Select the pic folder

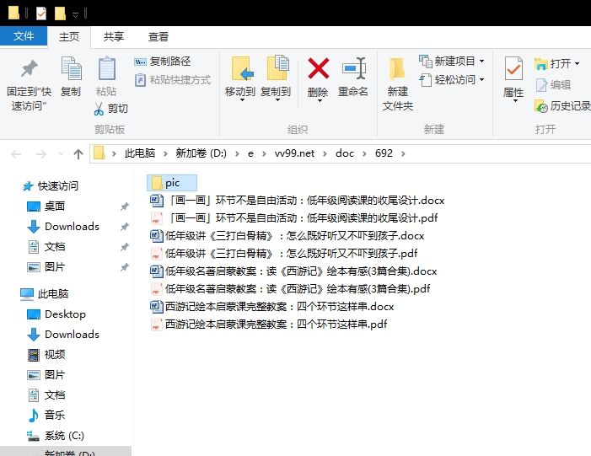tap(172, 183)
